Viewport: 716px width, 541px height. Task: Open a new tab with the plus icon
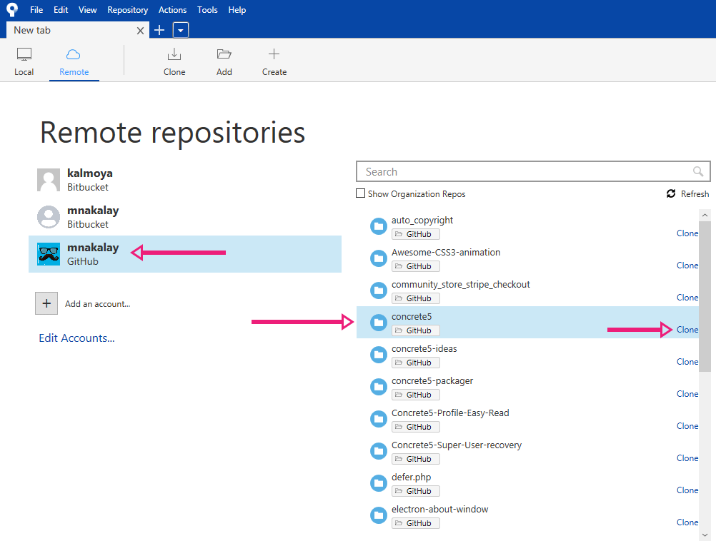[x=159, y=31]
